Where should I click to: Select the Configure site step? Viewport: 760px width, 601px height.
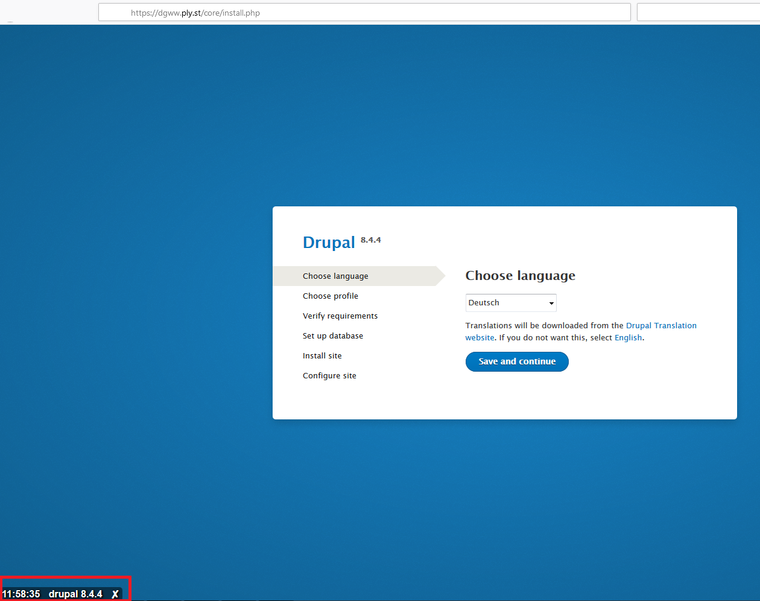click(x=329, y=376)
